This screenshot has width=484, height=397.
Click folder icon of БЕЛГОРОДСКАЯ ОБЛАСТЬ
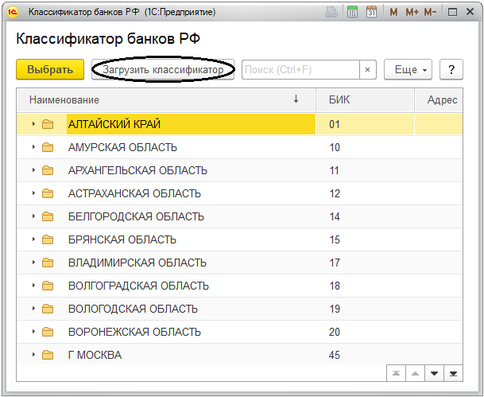coord(48,216)
